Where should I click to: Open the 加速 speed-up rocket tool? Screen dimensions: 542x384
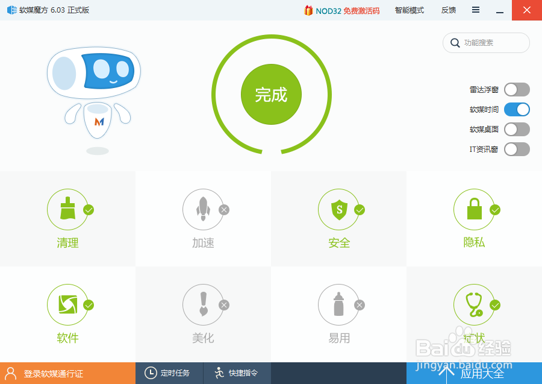point(202,209)
